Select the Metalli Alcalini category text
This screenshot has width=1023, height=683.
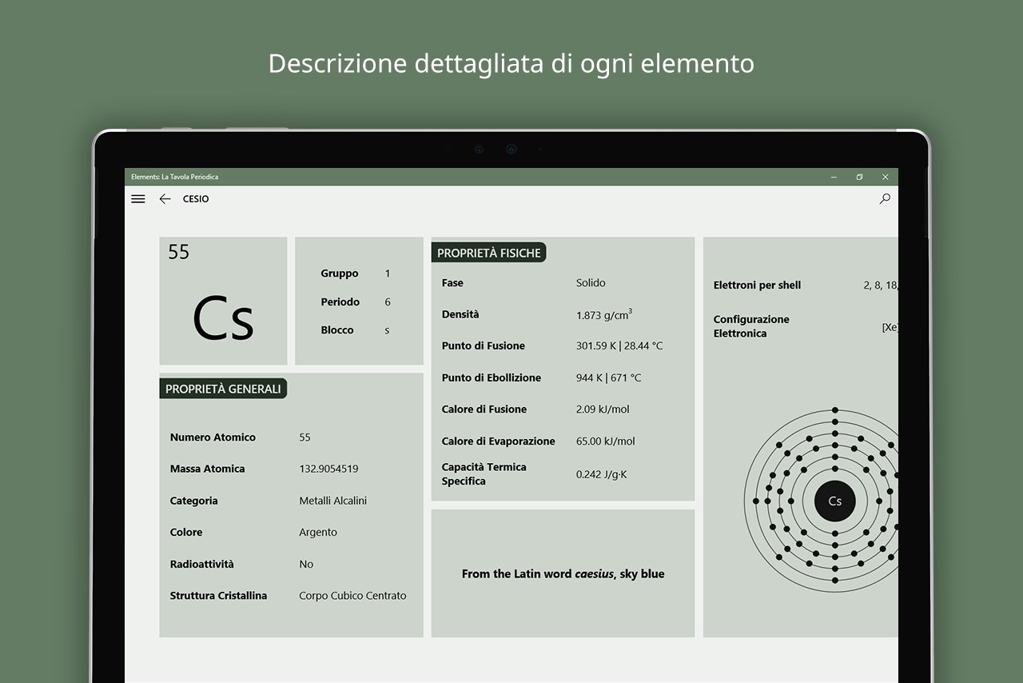coord(332,500)
